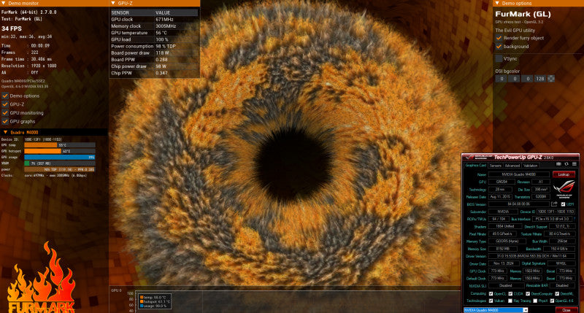Screen dimensions: 584x313
Task: Toggle the GPU-Z checkbox in Demo monitor
Action: 5,104
